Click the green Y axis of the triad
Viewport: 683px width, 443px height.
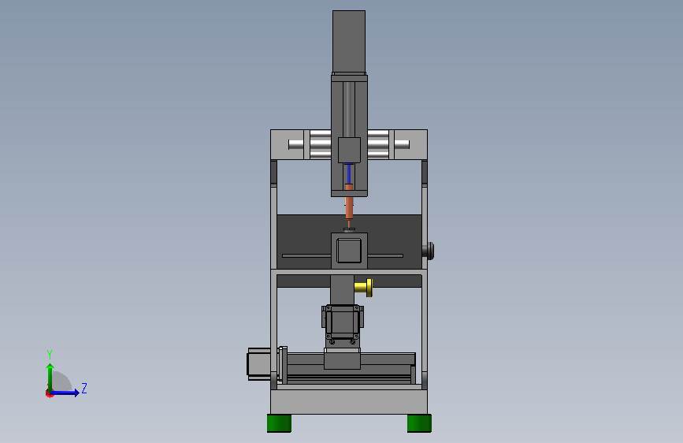click(50, 377)
